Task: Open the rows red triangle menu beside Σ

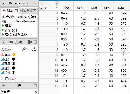Action: click(42, 8)
